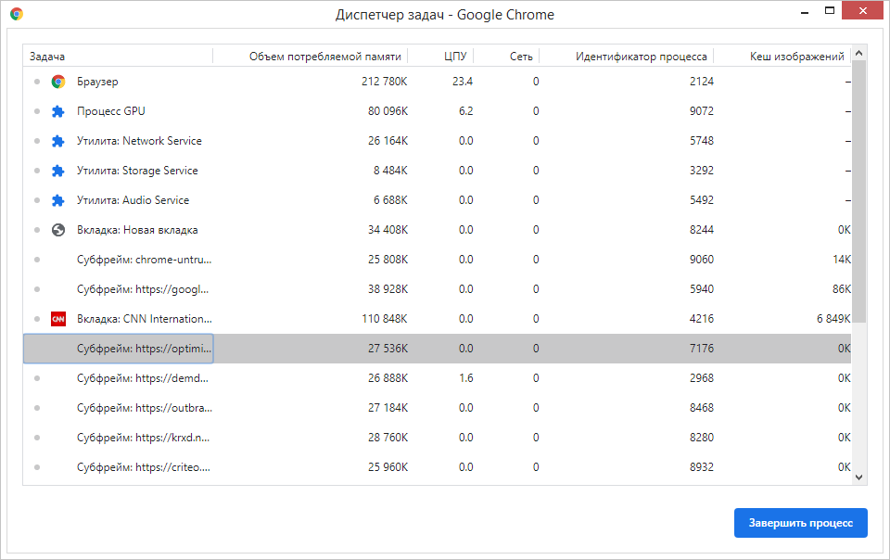Select the Субфрейм https://outbra... row
This screenshot has width=890, height=560.
(437, 408)
